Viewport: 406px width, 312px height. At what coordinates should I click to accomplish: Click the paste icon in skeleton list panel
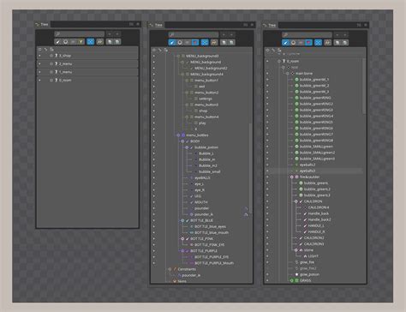click(117, 42)
